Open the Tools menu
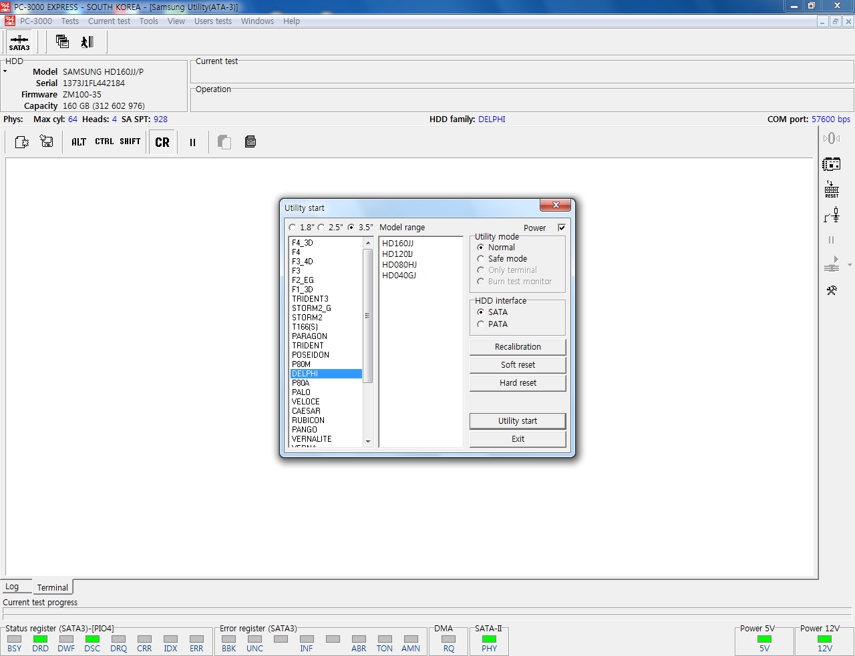This screenshot has width=855, height=656. pos(149,21)
